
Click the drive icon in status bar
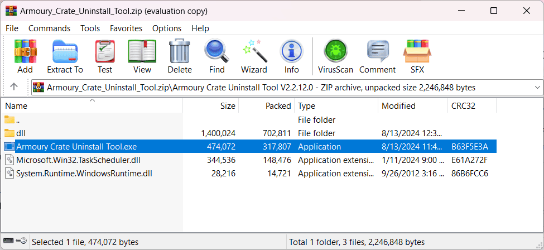[x=9, y=240]
